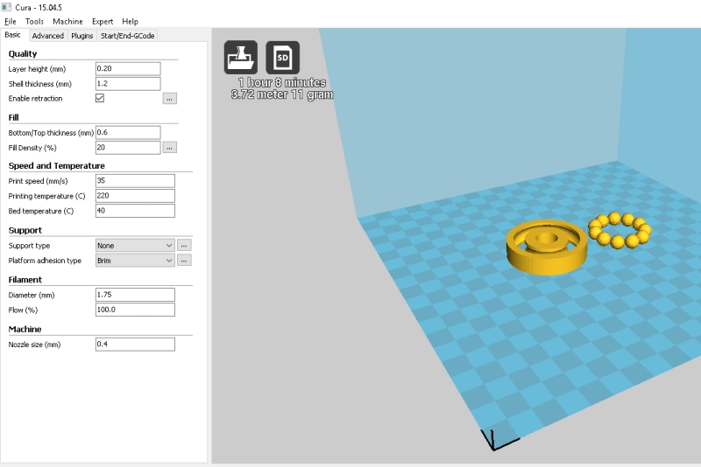This screenshot has height=467, width=701.
Task: Switch to the Advanced tab
Action: (x=48, y=36)
